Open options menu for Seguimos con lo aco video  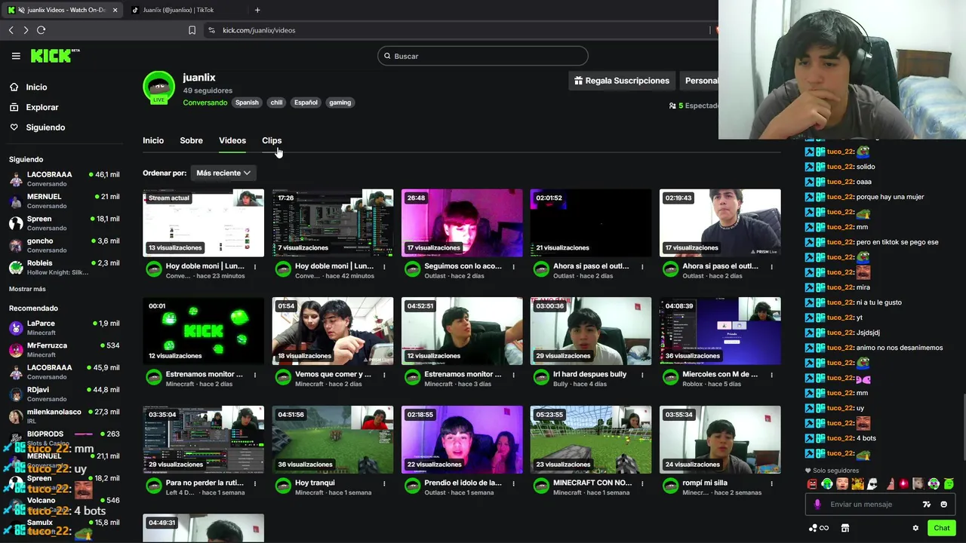(513, 266)
